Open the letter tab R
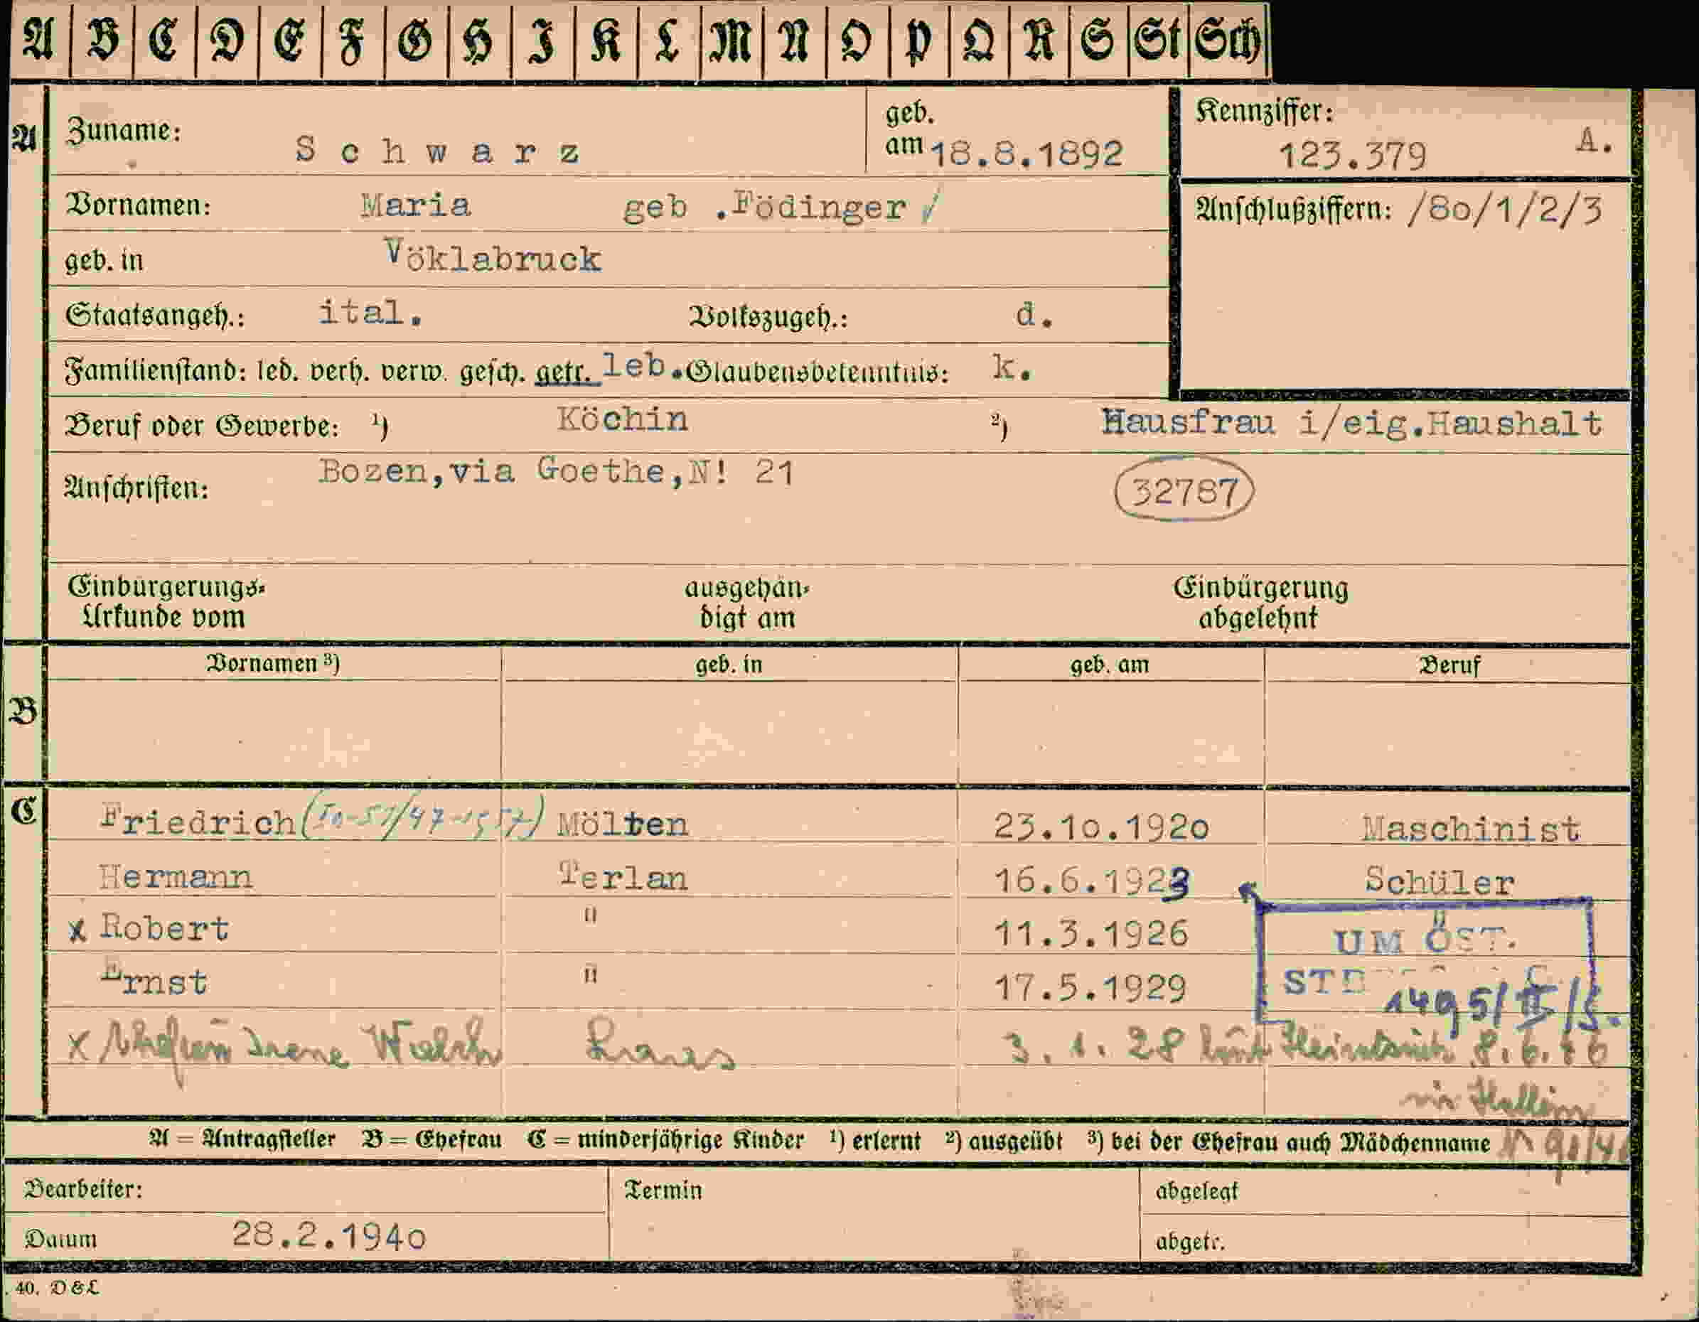 [x=1039, y=41]
